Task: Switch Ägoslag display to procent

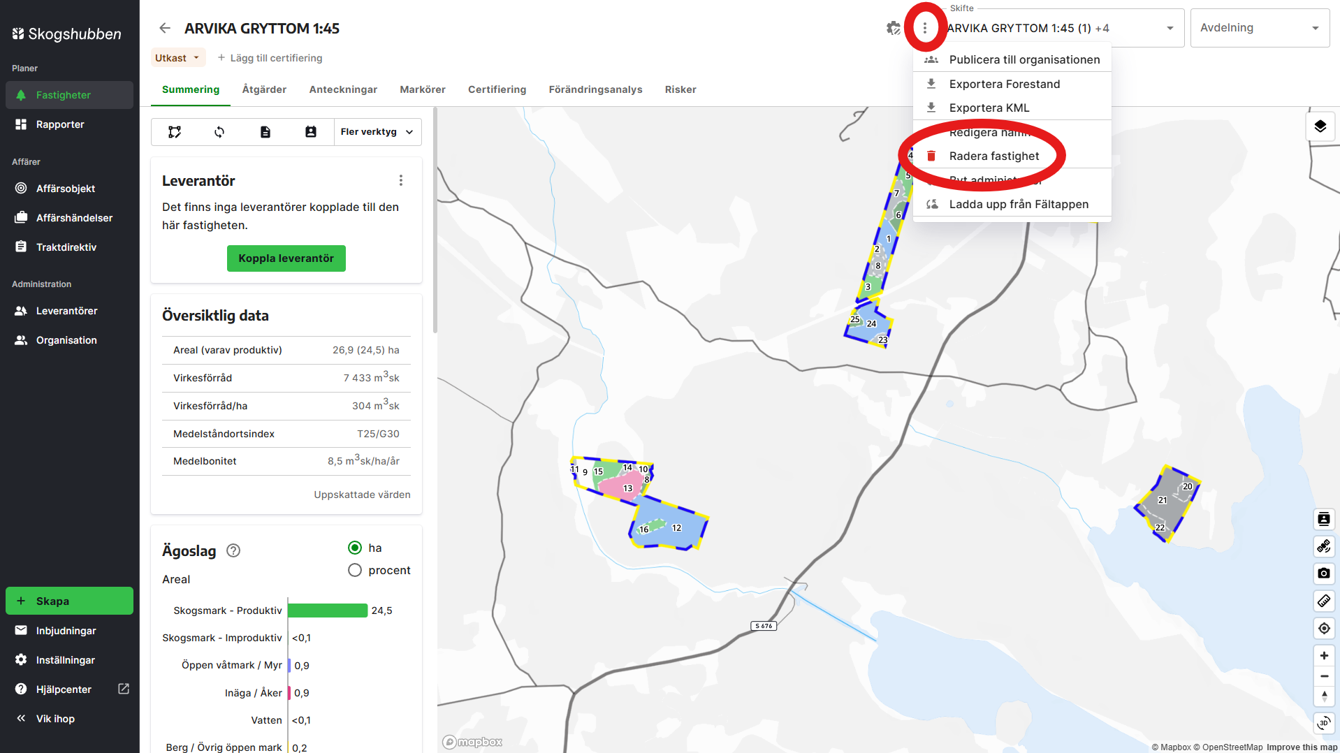Action: [355, 570]
